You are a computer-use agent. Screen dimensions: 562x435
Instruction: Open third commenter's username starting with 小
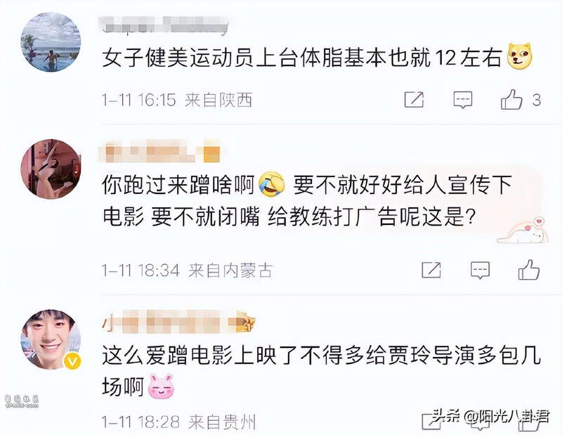pos(178,321)
